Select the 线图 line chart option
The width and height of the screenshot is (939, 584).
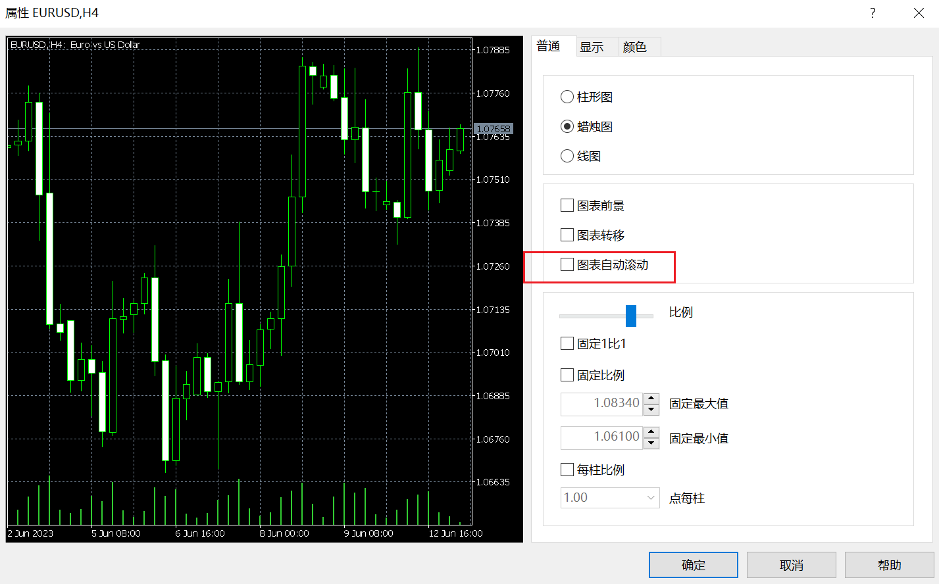[567, 157]
